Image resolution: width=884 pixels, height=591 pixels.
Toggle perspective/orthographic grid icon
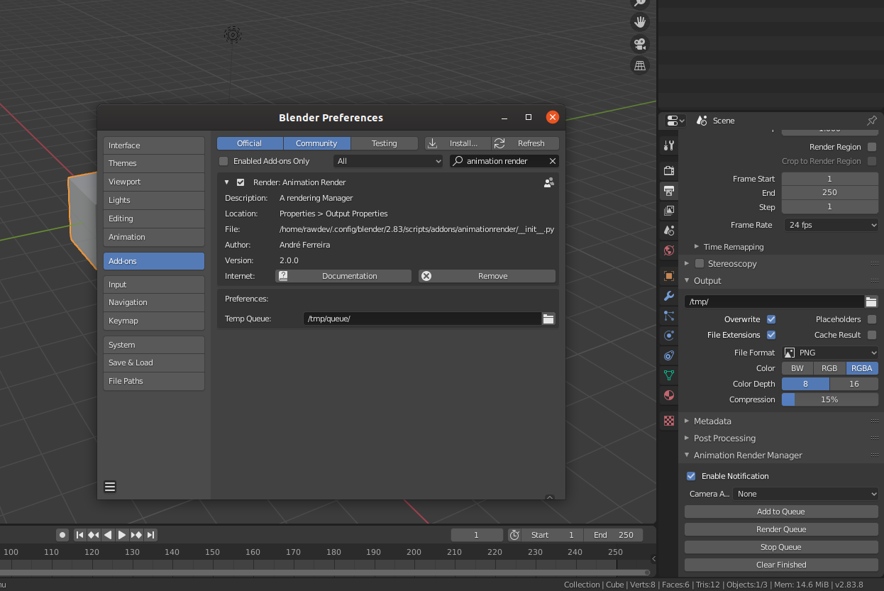[x=640, y=66]
